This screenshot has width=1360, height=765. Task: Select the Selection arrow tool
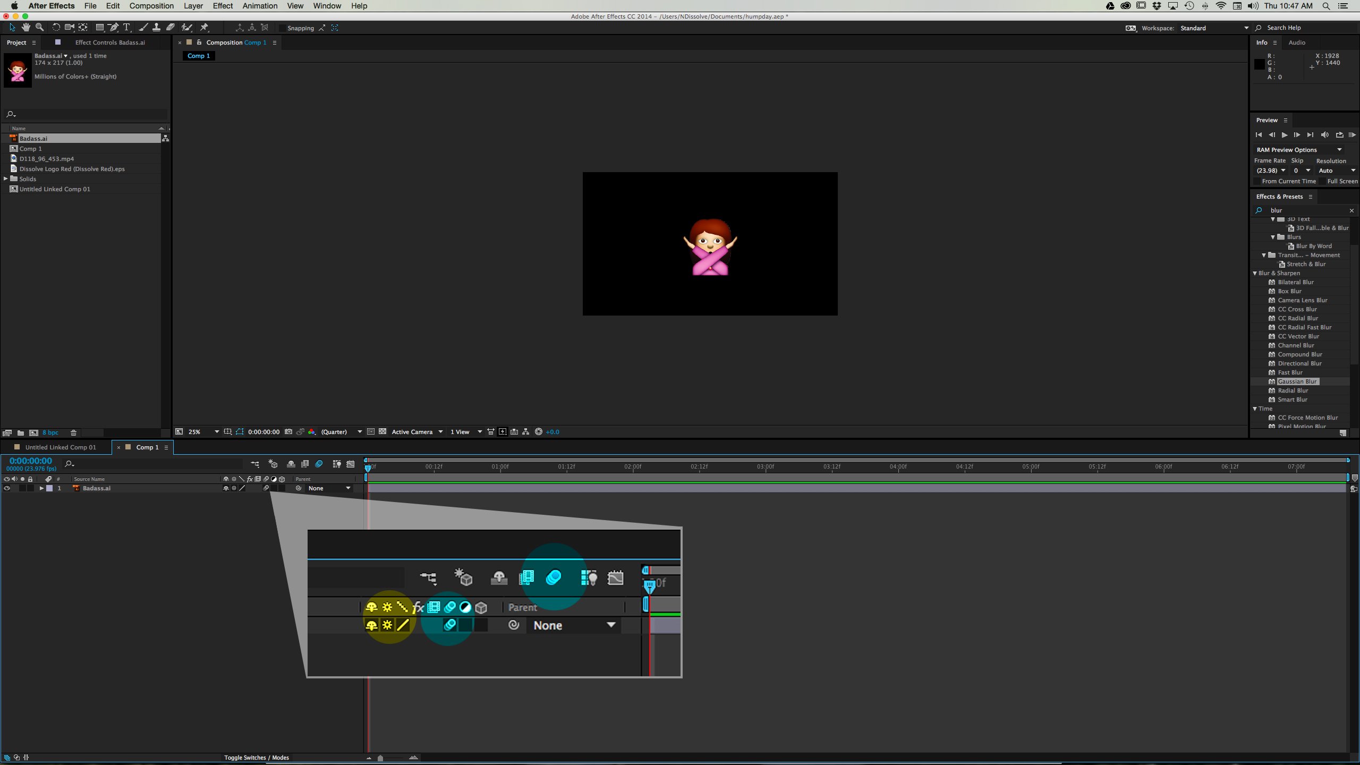tap(12, 27)
